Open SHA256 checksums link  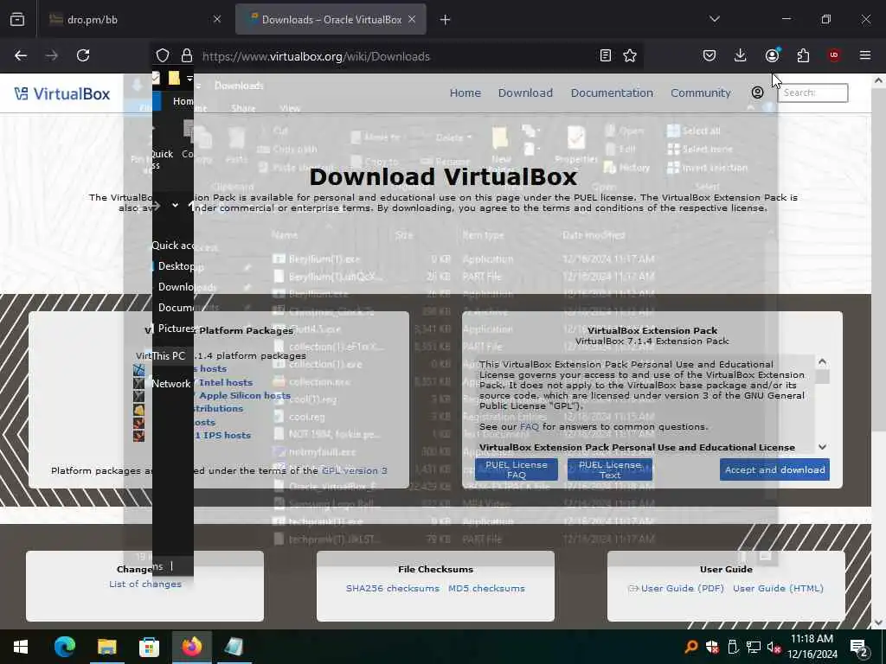coord(393,588)
